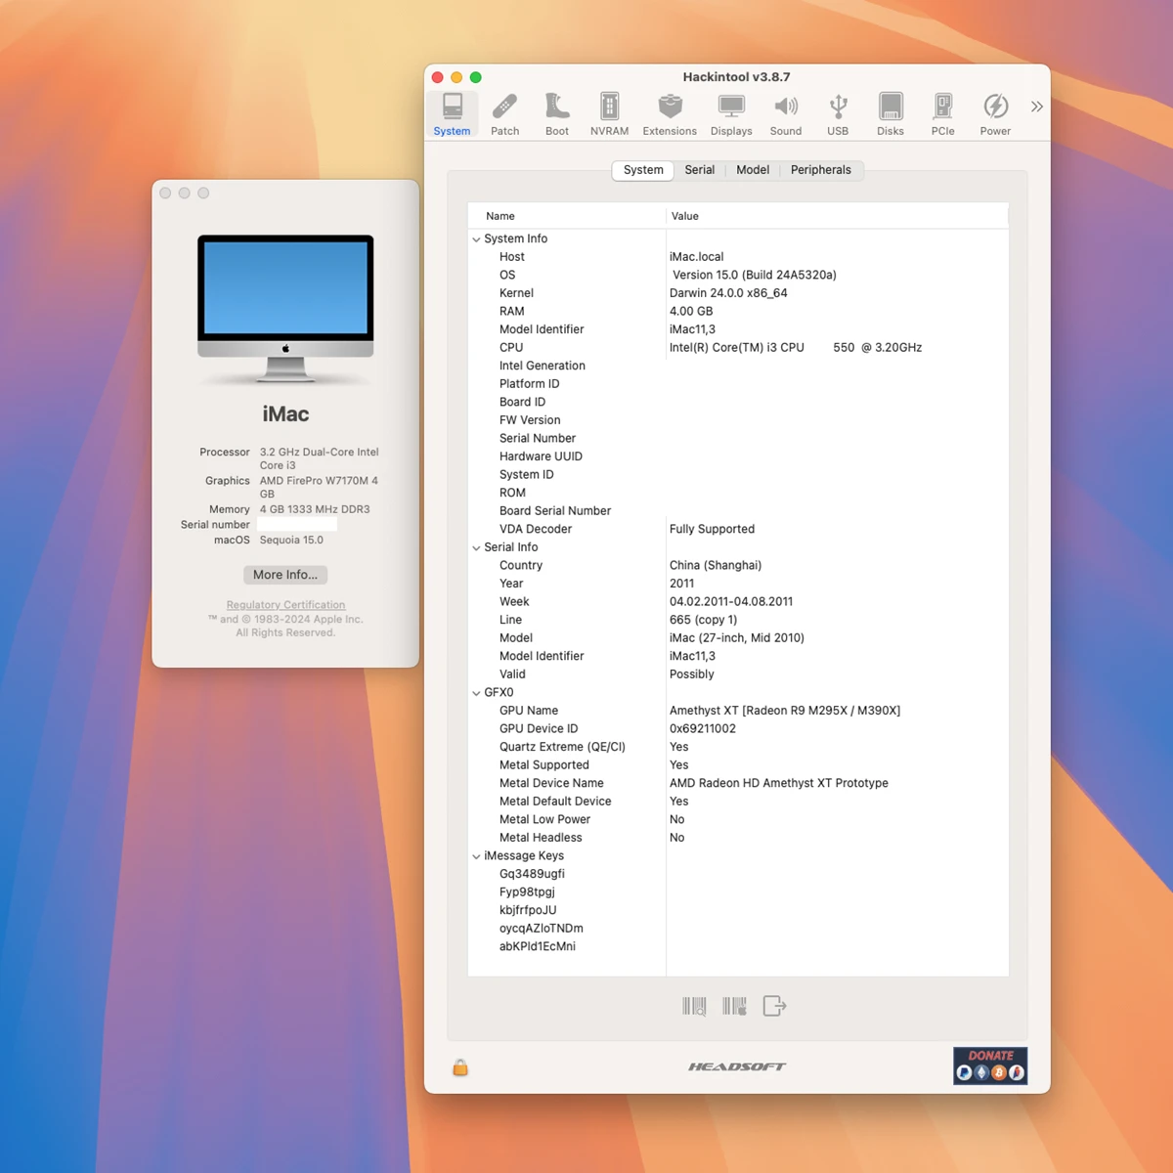Click the value 0x69211002
The width and height of the screenshot is (1173, 1173).
point(703,729)
